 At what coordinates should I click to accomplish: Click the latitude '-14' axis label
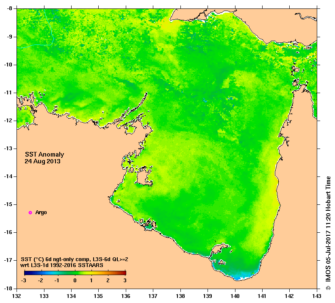point(8,176)
